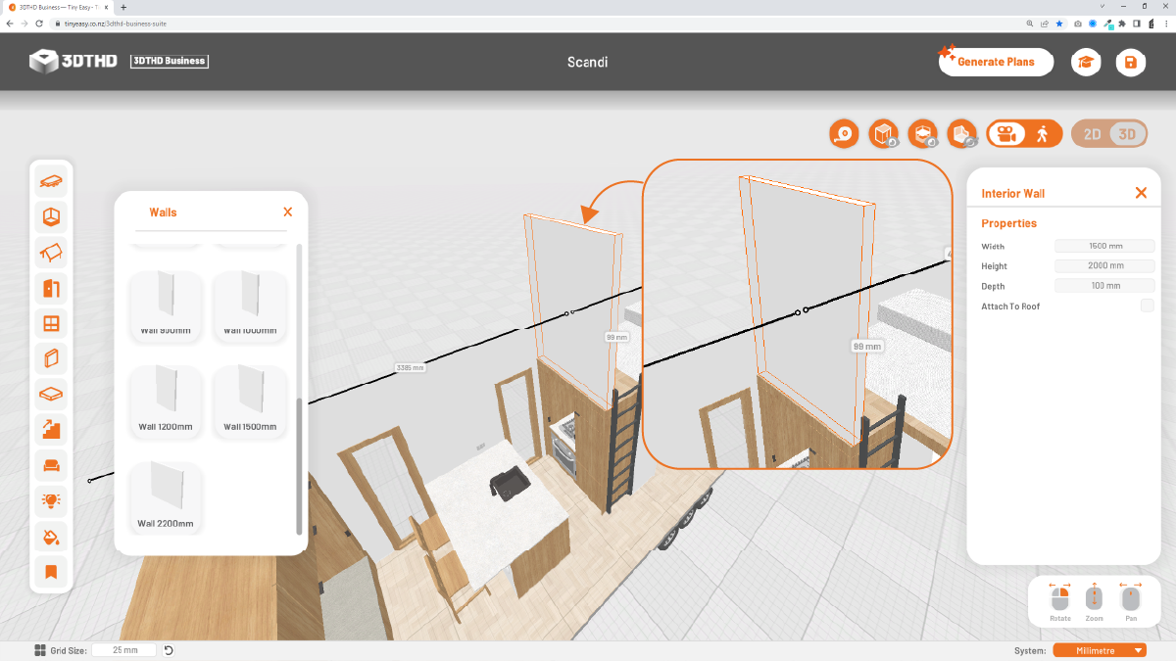This screenshot has height=661, width=1176.
Task: Open the browser side panel icon
Action: point(1137,23)
